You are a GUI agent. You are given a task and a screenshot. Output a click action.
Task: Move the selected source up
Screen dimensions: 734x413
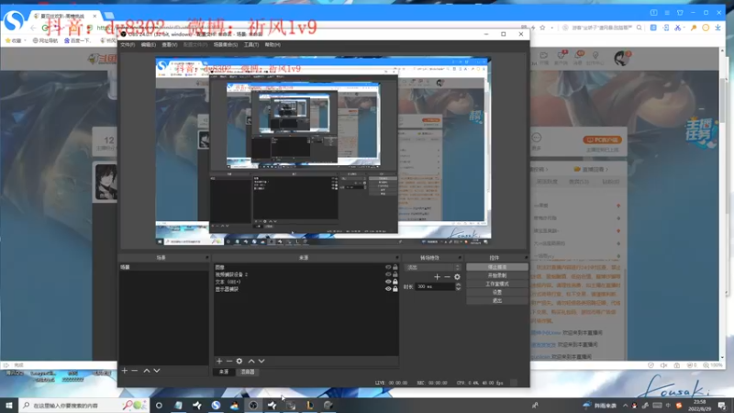(x=251, y=361)
